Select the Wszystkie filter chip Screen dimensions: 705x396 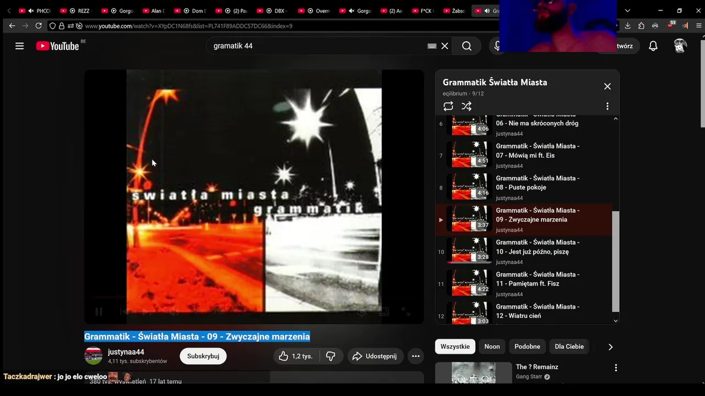pyautogui.click(x=455, y=346)
